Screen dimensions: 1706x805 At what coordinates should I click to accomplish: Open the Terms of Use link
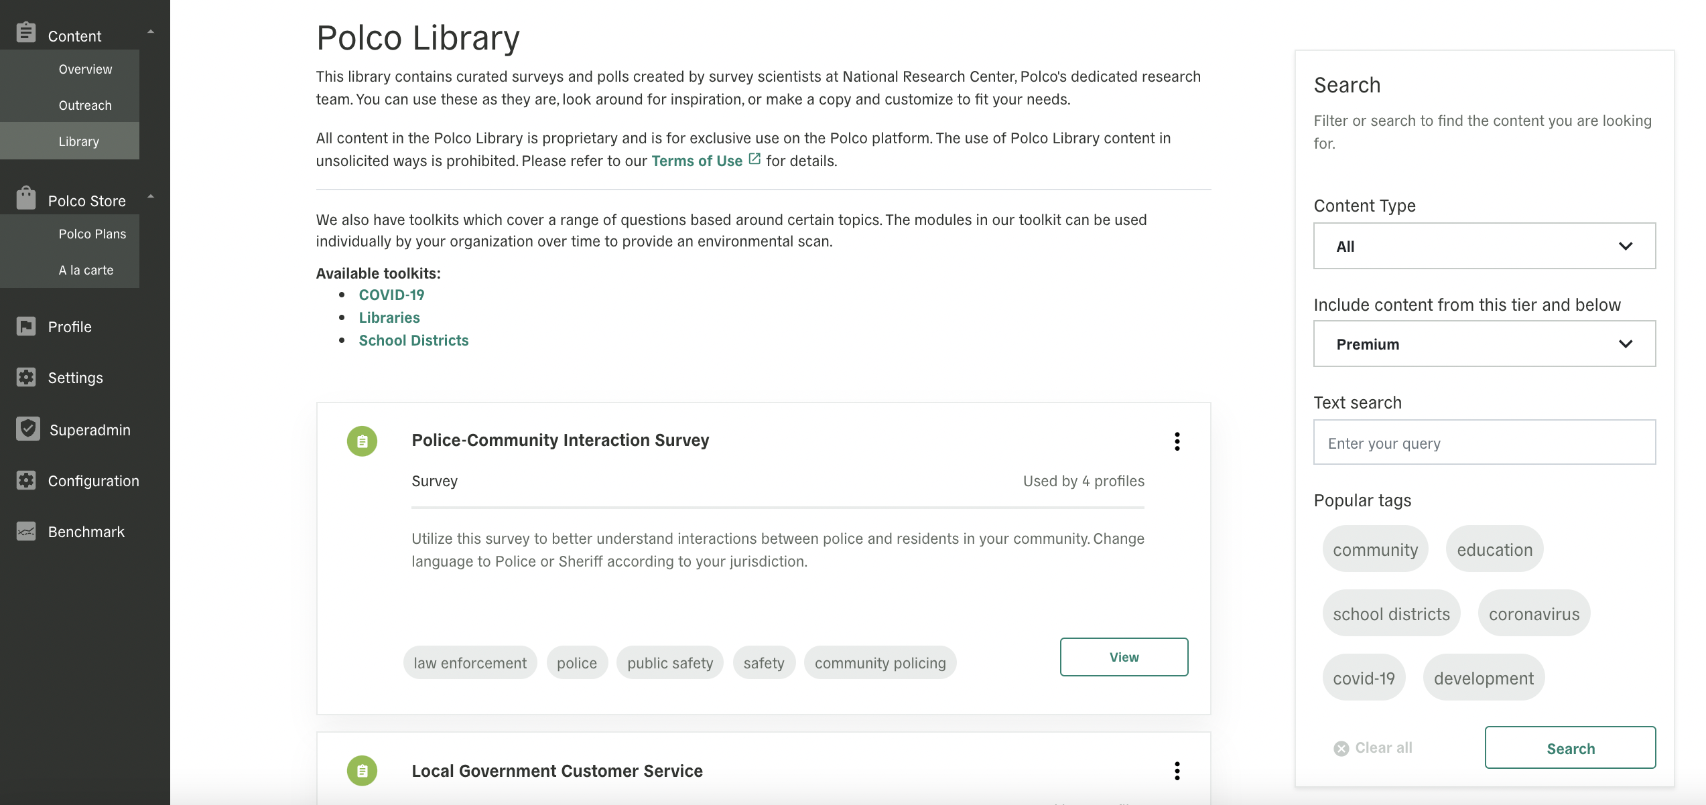click(x=697, y=161)
